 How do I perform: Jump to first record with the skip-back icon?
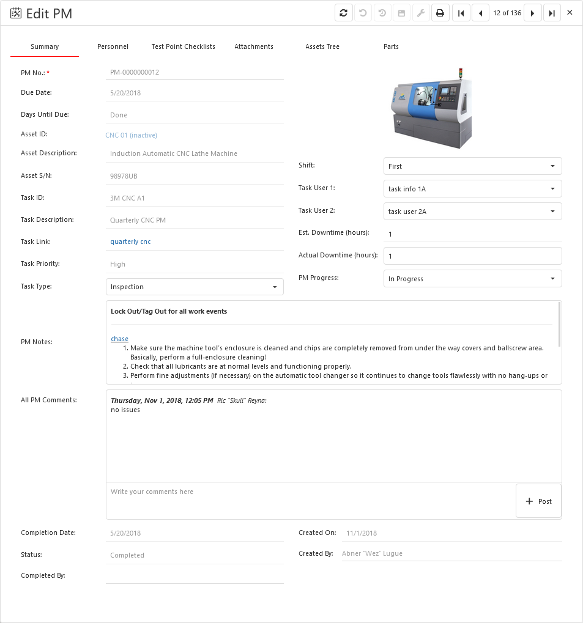pyautogui.click(x=461, y=12)
